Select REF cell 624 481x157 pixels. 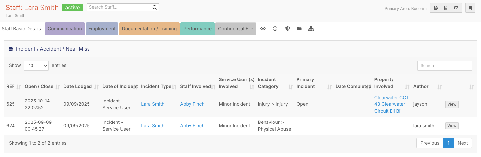click(x=11, y=126)
